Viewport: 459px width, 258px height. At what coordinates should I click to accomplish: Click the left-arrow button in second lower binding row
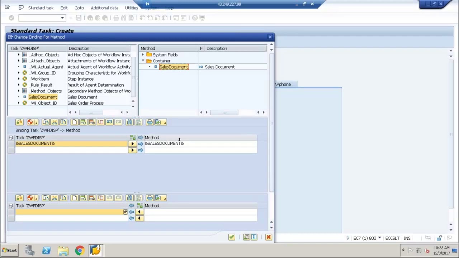tap(139, 218)
